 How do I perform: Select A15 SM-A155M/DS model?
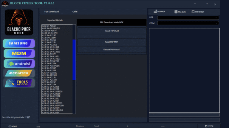tap(51, 66)
